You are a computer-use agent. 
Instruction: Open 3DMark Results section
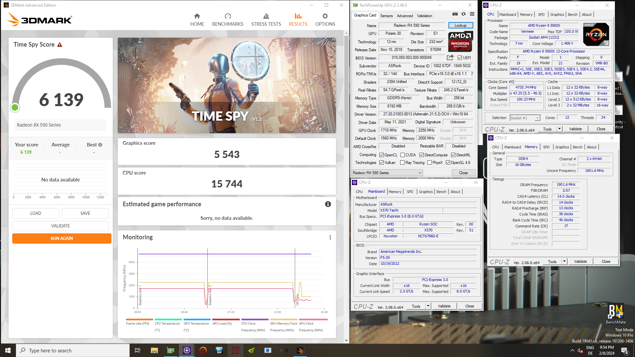tap(298, 20)
